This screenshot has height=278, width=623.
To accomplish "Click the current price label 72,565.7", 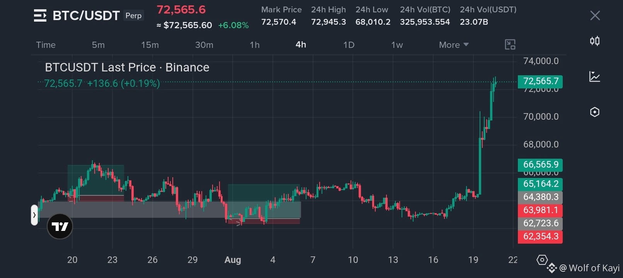I will [x=540, y=81].
